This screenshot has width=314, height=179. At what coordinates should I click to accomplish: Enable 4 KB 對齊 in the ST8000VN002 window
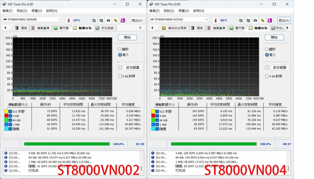(120, 76)
